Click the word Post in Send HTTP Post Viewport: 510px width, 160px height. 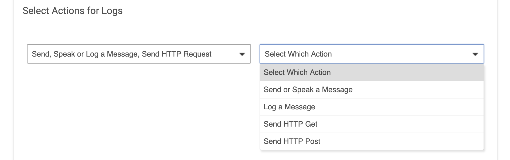click(x=313, y=141)
